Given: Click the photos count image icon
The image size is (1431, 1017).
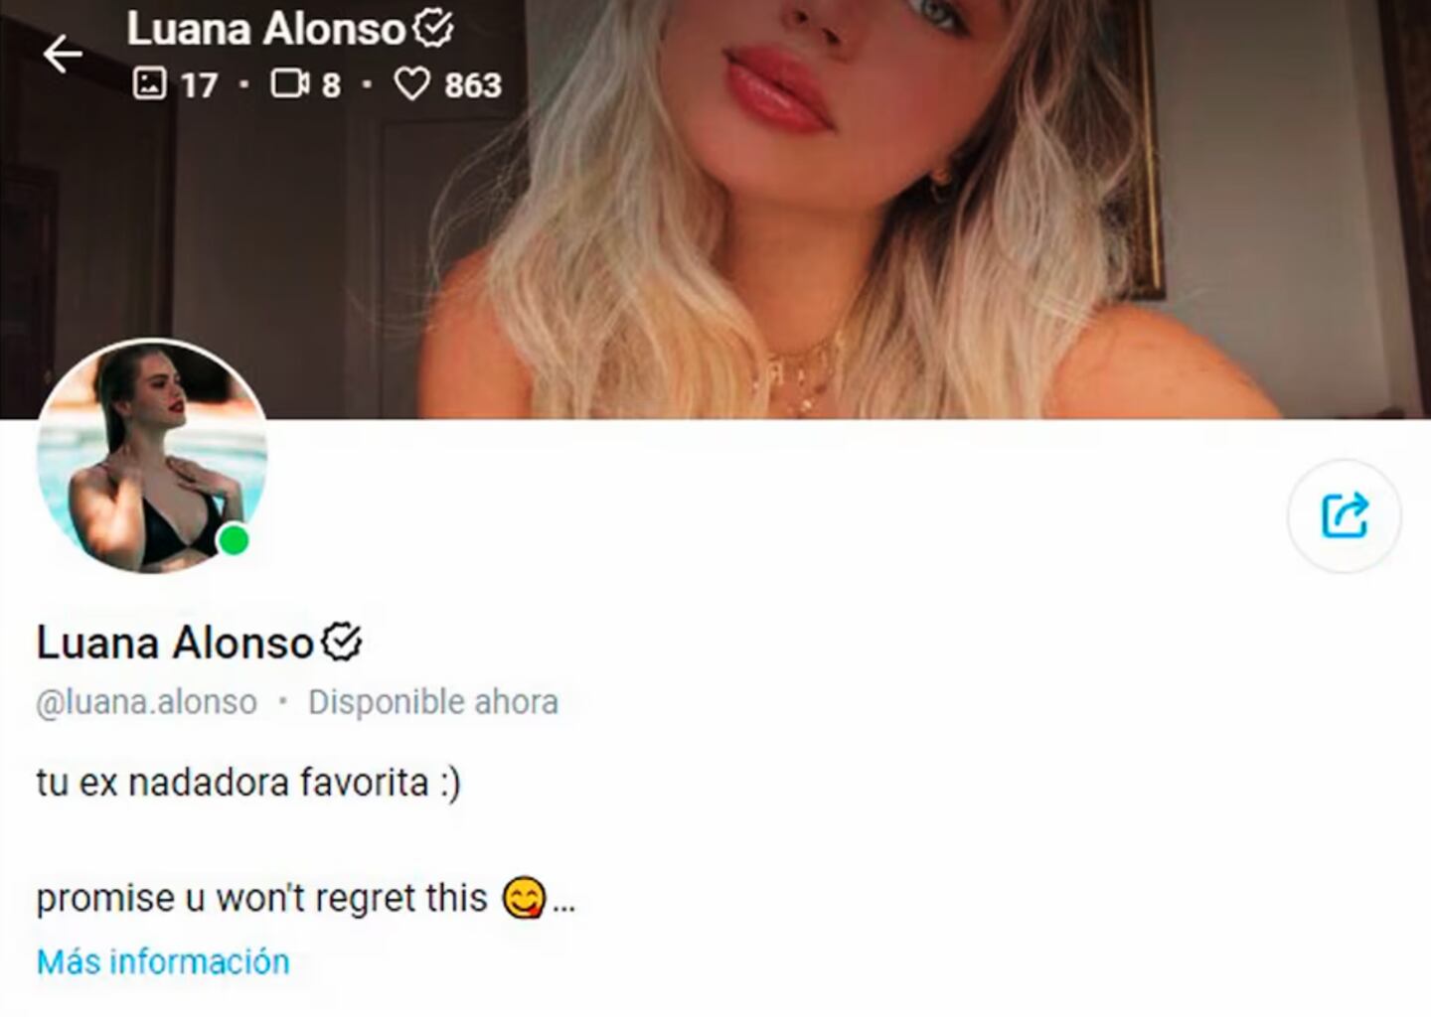Looking at the screenshot, I should [x=149, y=83].
